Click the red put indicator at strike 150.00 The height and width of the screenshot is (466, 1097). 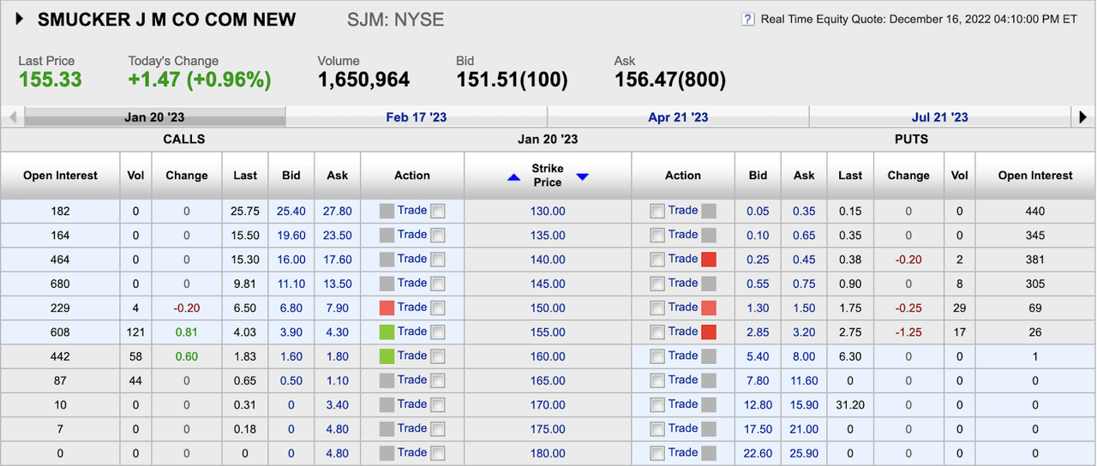click(709, 308)
